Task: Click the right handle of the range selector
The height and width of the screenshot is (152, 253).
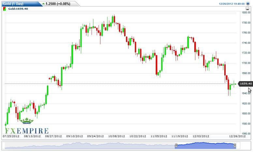Action: 235,145
